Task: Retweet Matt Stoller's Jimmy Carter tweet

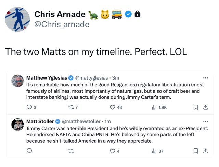Action: point(71,151)
